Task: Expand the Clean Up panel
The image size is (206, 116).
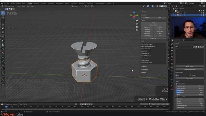Action: point(145,67)
